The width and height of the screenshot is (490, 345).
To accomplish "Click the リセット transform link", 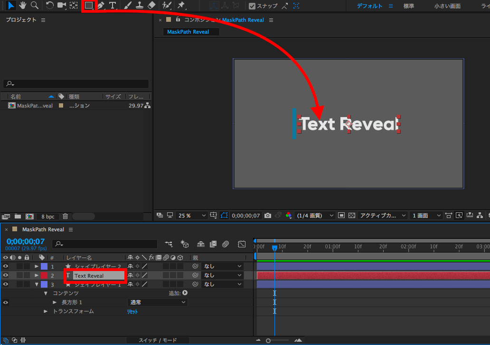I will [x=132, y=312].
